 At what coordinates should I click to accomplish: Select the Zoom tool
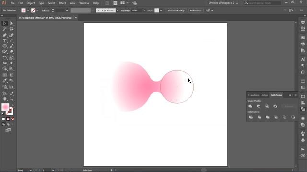[x=12, y=99]
